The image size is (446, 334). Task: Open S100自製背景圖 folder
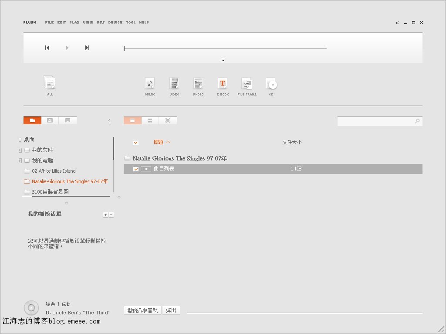[50, 191]
